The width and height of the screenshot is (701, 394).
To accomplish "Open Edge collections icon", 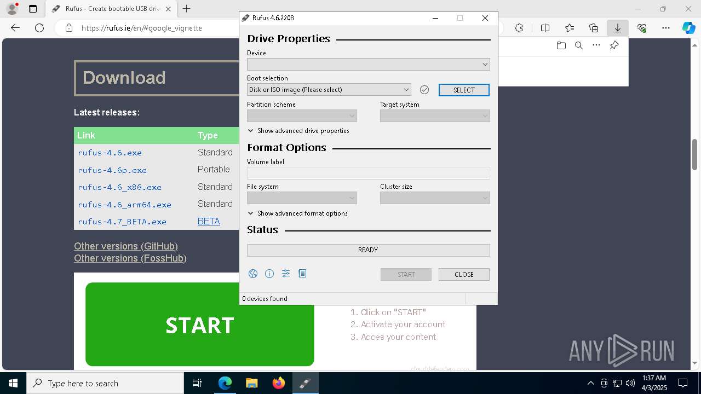I will 594,28.
